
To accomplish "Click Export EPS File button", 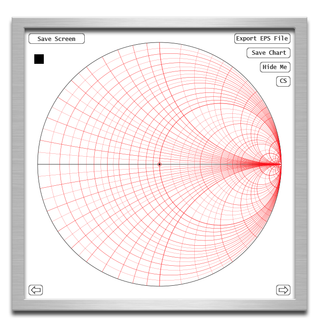I will 262,39.
